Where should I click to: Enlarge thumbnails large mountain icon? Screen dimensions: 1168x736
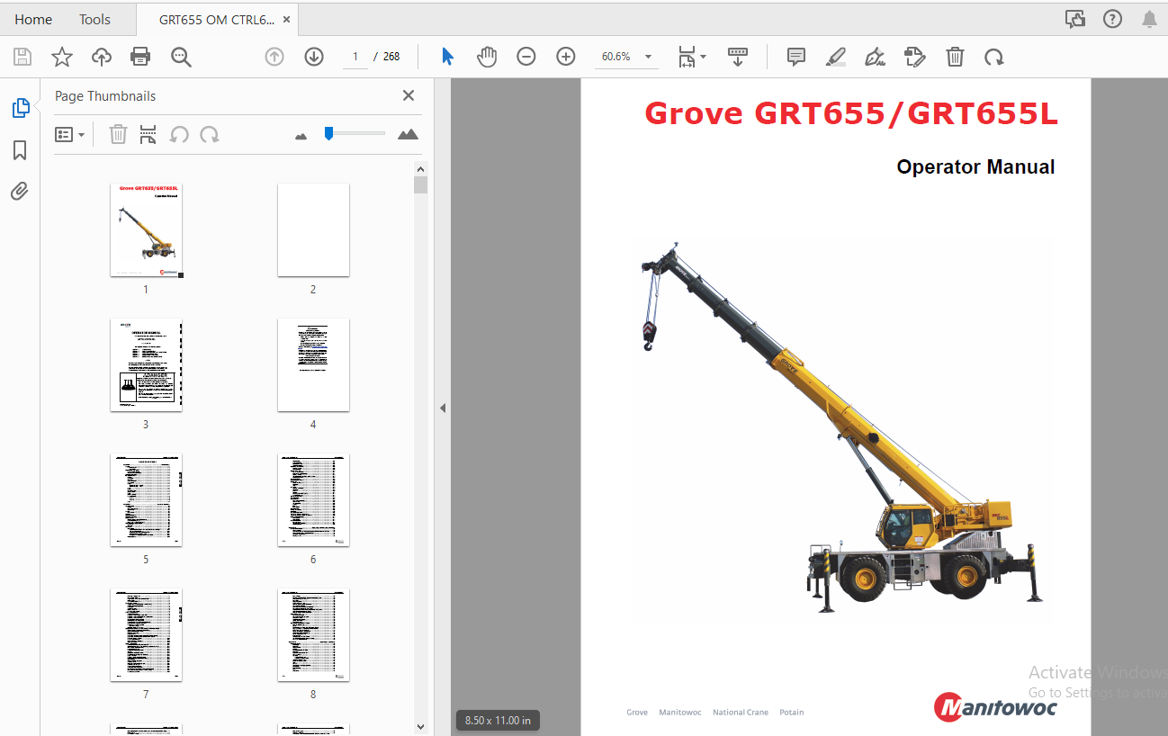408,134
